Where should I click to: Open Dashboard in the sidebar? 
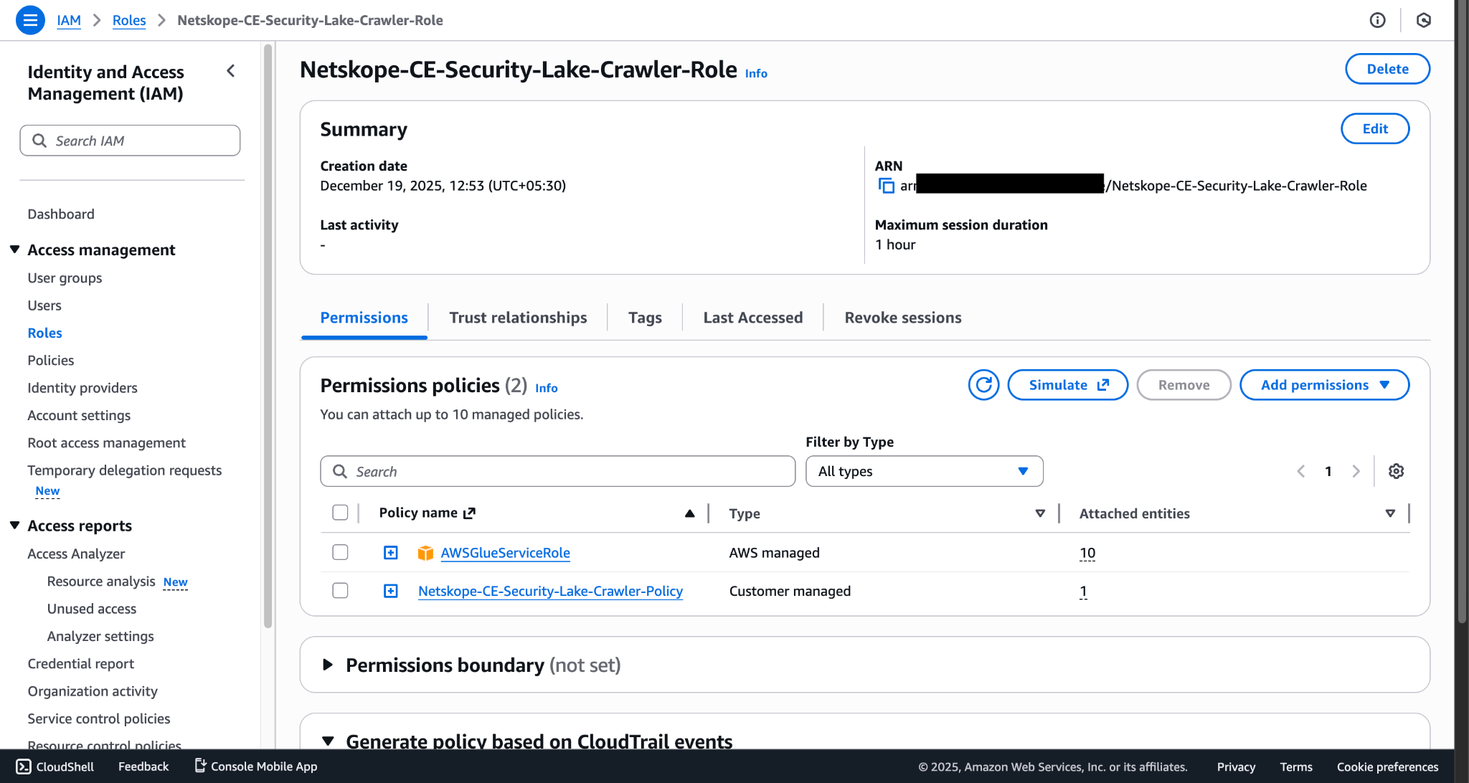pos(61,214)
